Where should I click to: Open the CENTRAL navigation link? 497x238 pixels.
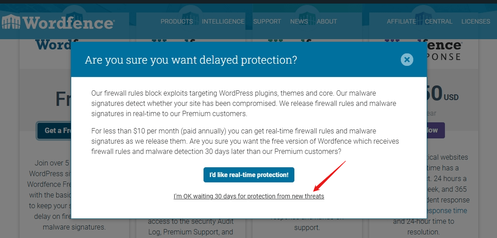coord(439,21)
